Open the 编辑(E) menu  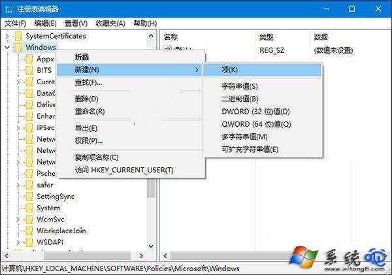[46, 24]
